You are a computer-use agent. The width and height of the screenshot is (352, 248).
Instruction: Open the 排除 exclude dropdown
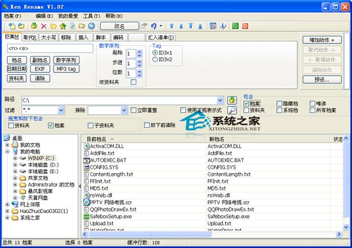point(124,111)
